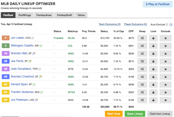Click the Salary column header

tap(104, 31)
